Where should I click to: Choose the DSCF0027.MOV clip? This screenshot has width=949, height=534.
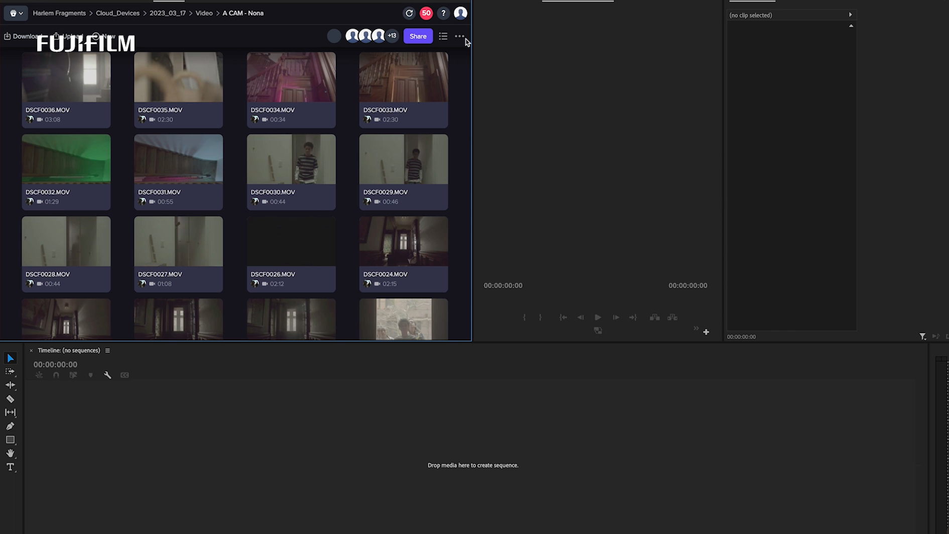[x=178, y=254]
